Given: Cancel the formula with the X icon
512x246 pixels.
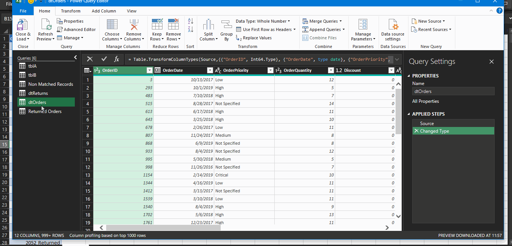Looking at the screenshot, I should pos(90,59).
